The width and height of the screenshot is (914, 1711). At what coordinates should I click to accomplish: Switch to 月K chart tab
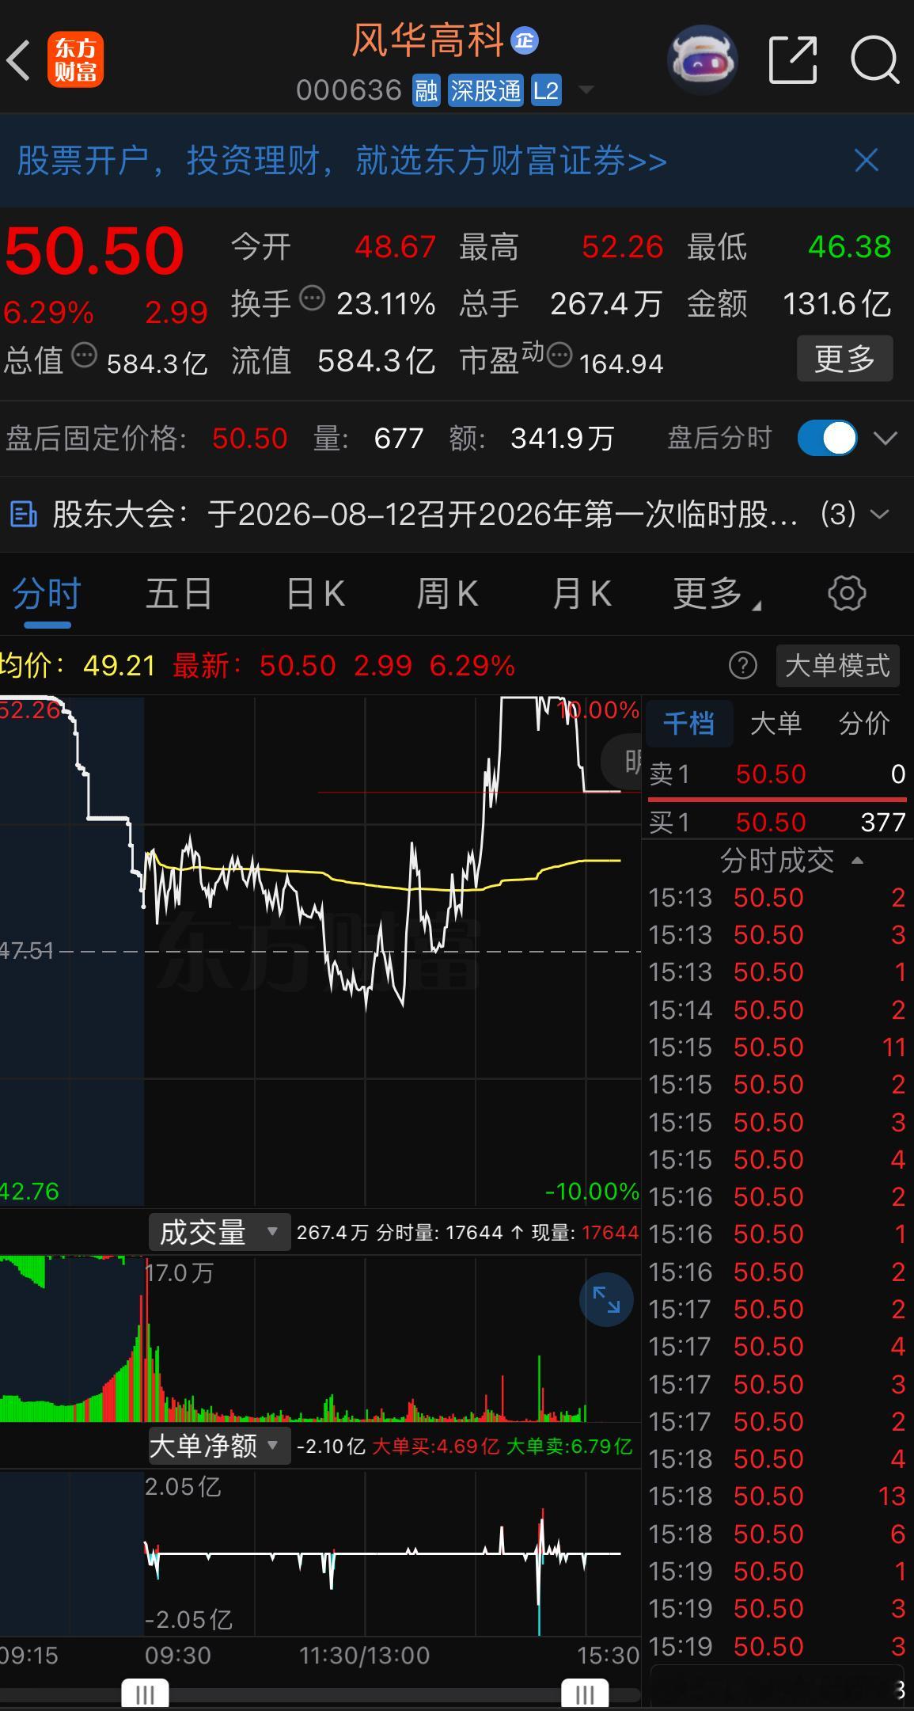pyautogui.click(x=582, y=594)
